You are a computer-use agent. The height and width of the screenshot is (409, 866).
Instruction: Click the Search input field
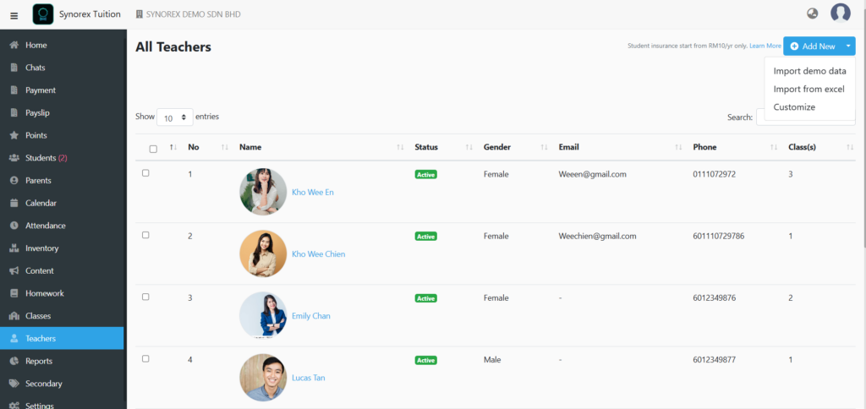(806, 117)
